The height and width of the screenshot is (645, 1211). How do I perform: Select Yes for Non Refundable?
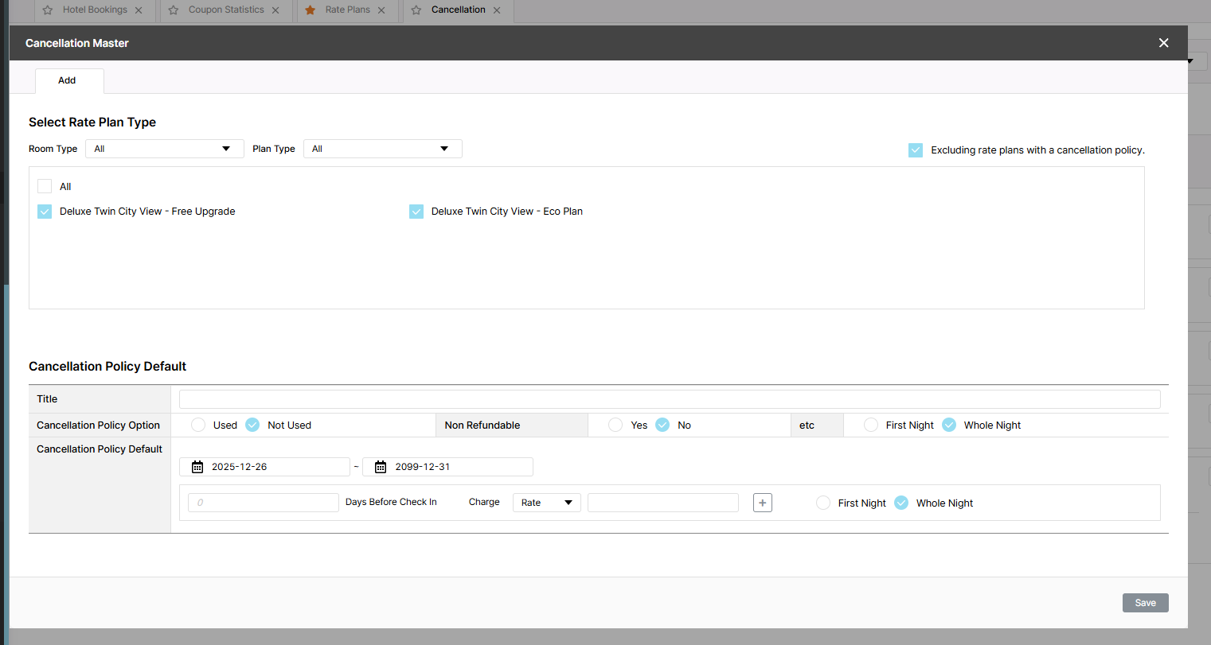[x=615, y=425]
